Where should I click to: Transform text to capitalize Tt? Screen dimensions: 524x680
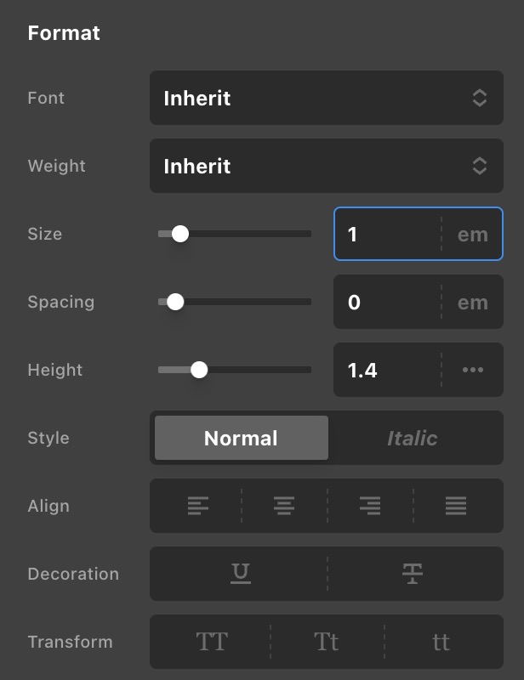pos(327,642)
